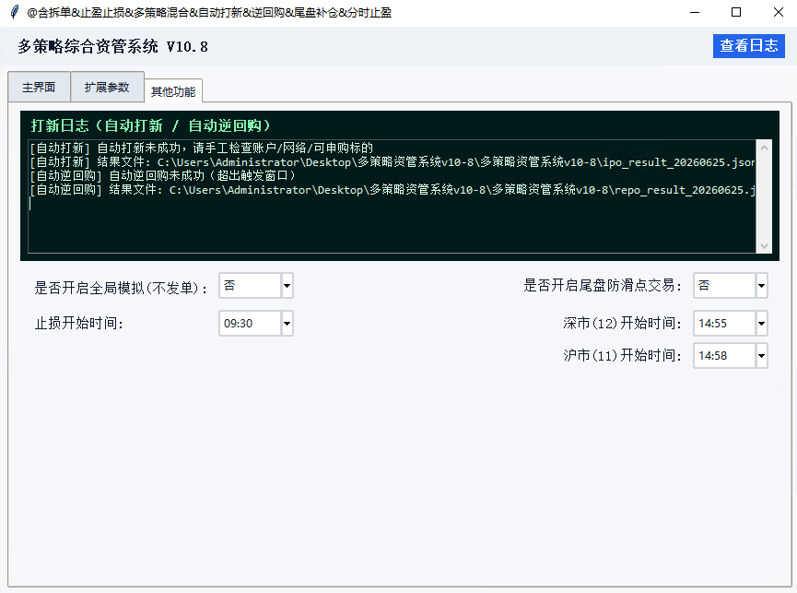Expand the 沪市(11)开始时间 dropdown arrow
797x593 pixels.
(x=761, y=355)
